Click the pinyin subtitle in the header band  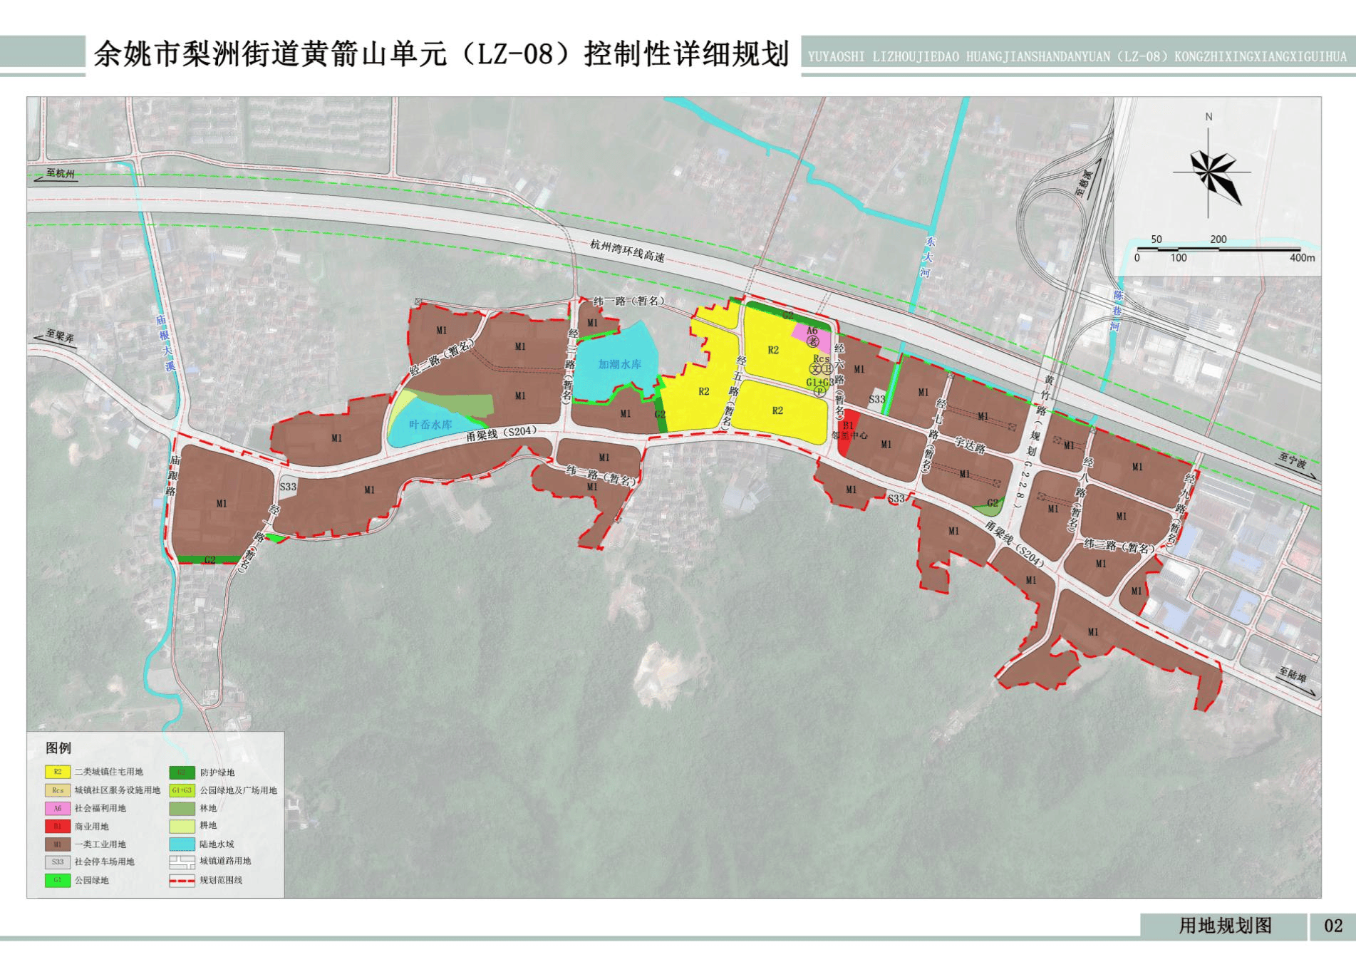click(x=1077, y=57)
